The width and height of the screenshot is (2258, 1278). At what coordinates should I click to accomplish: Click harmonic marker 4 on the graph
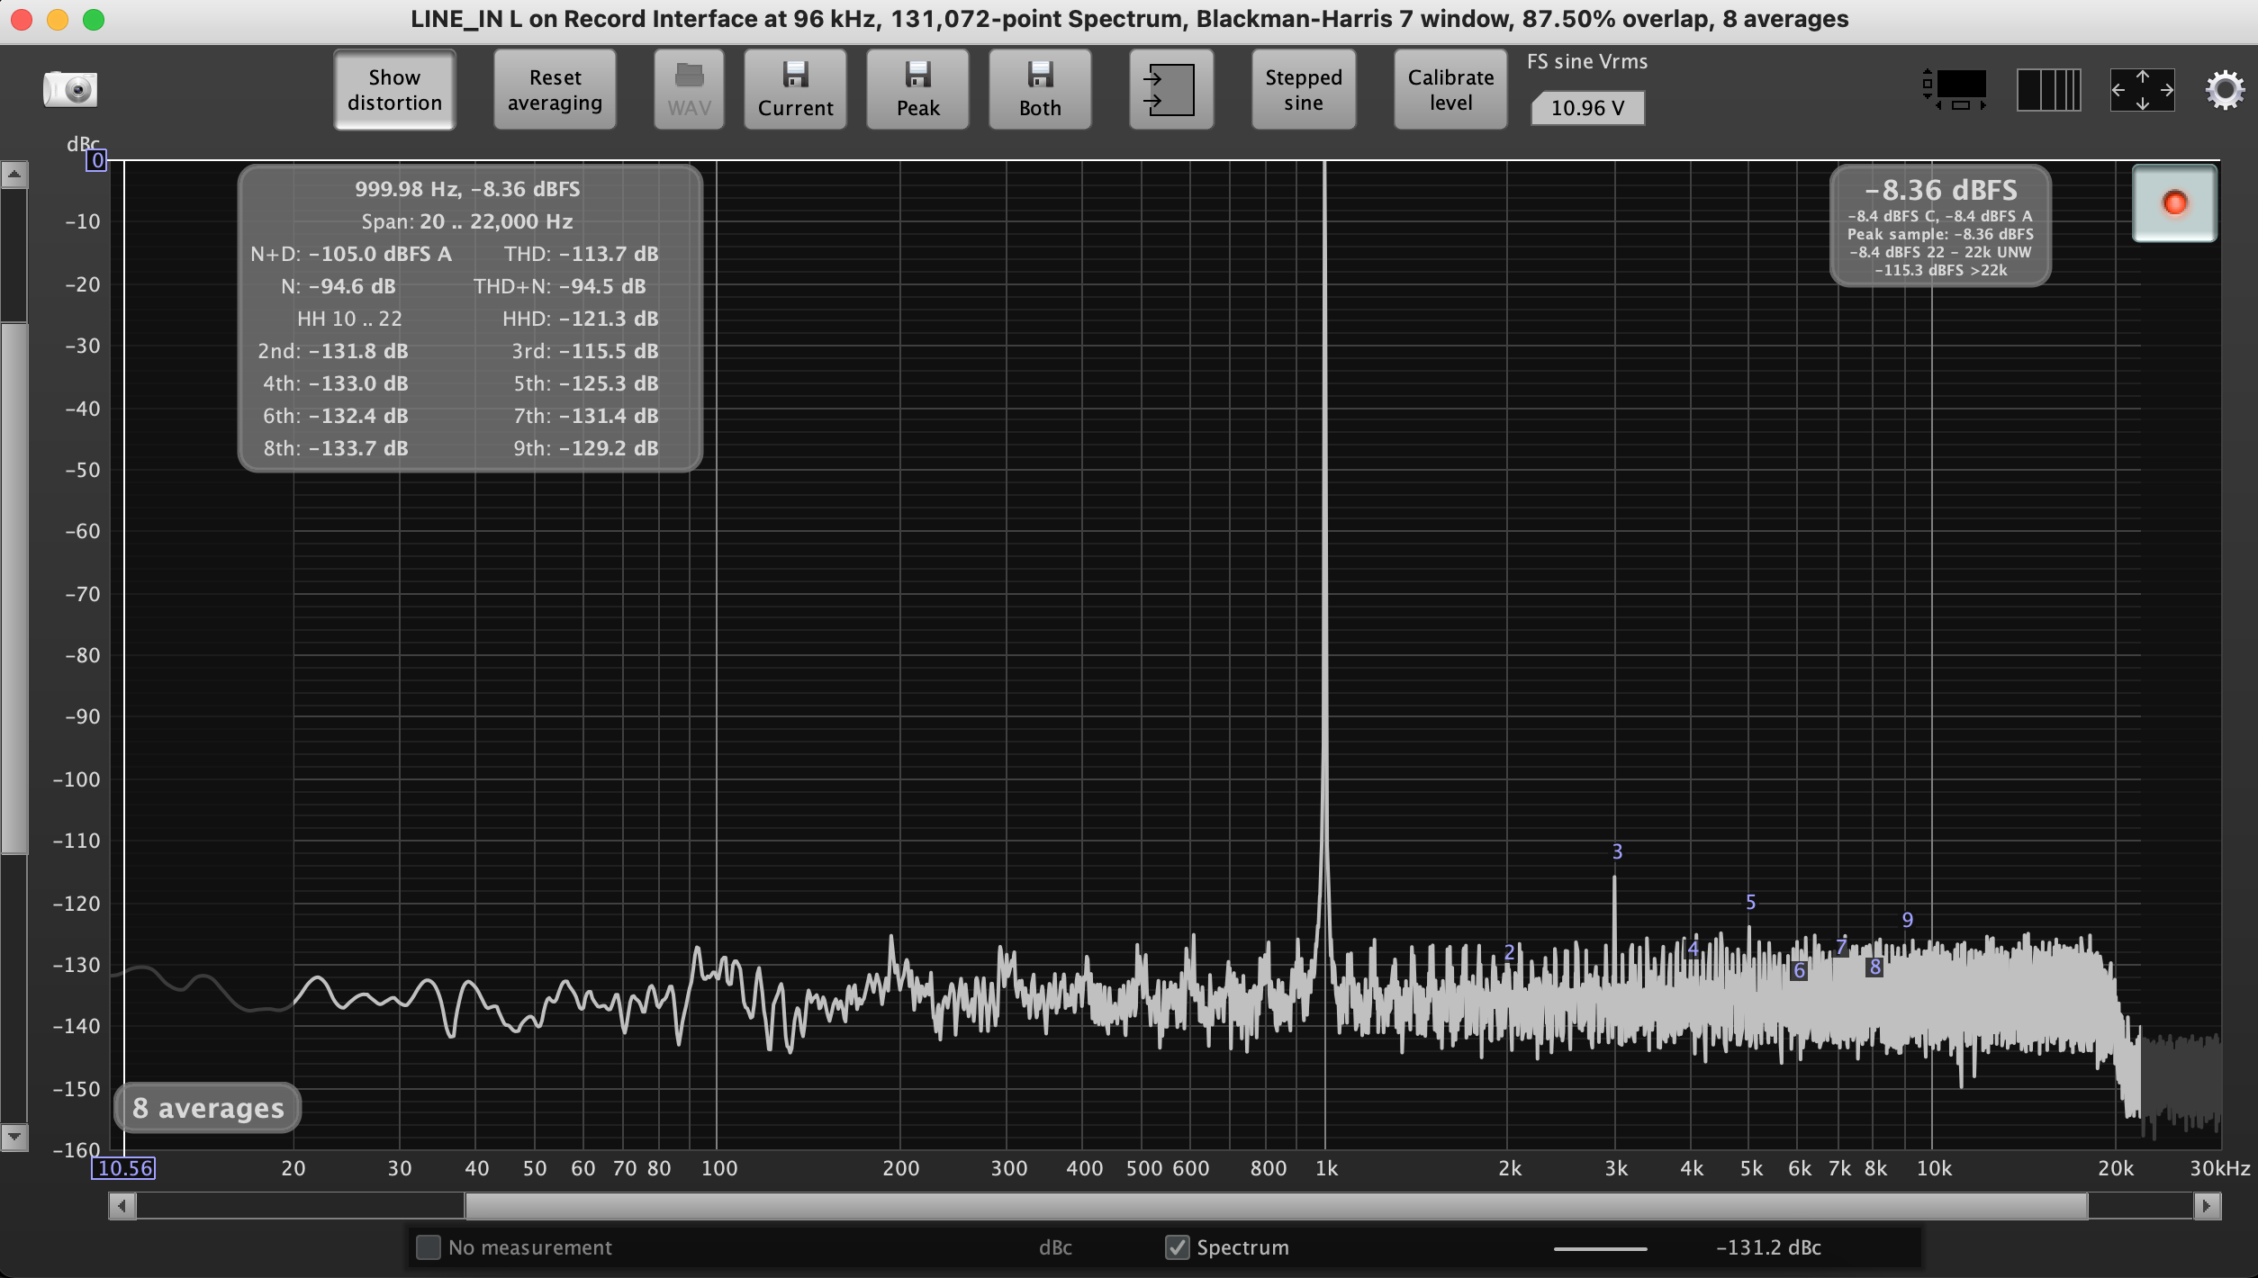(x=1693, y=948)
